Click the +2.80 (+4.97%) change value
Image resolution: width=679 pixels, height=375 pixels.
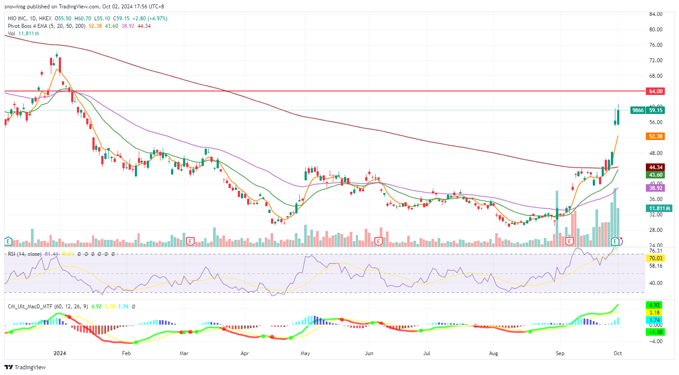[150, 19]
